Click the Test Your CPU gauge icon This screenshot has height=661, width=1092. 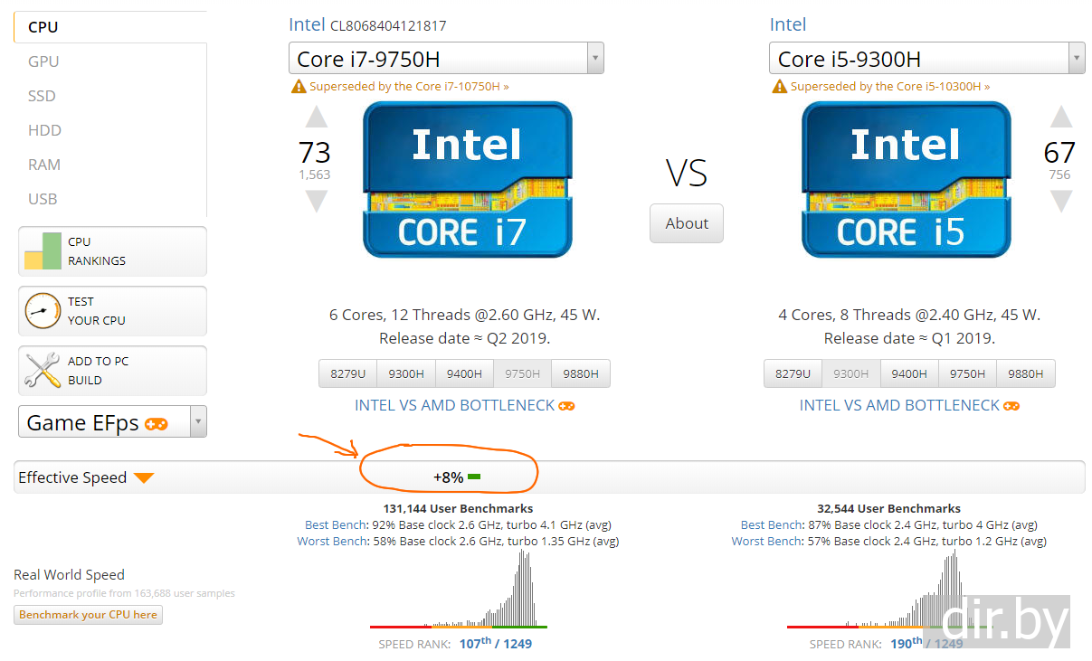point(43,311)
